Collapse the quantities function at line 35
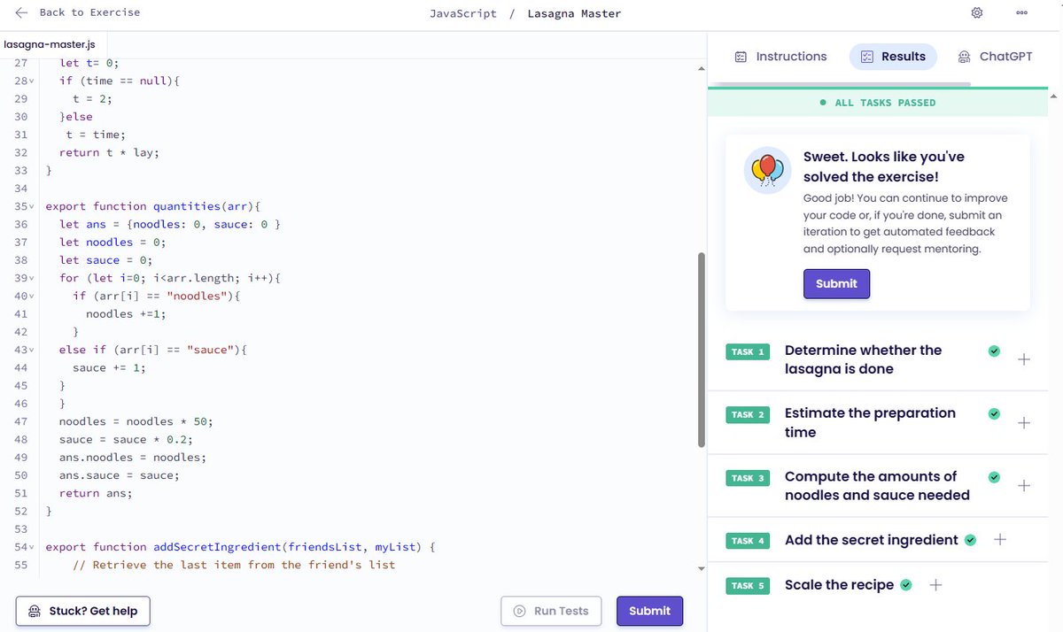 tap(32, 207)
